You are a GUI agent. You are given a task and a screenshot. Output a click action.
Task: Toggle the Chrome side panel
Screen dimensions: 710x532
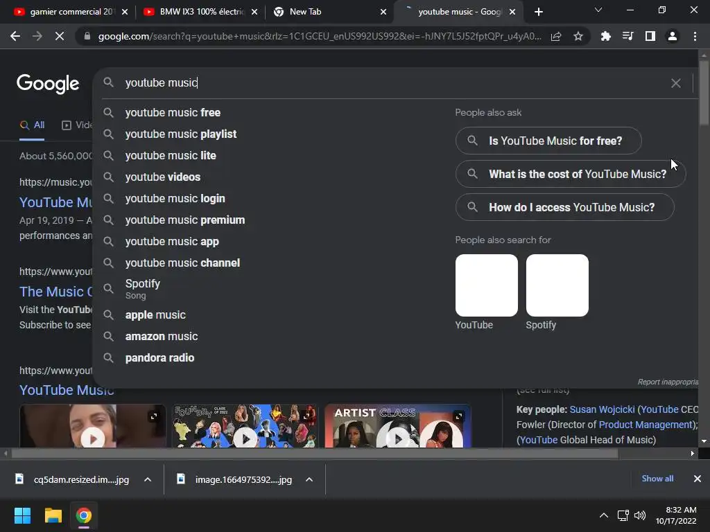click(x=650, y=36)
